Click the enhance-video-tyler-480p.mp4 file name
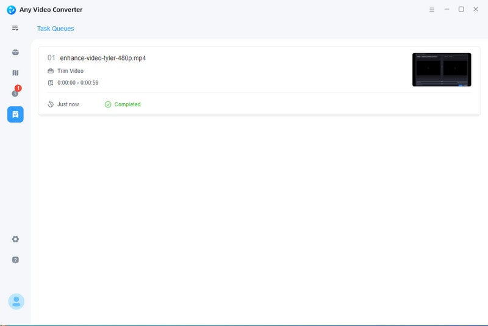488x326 pixels. point(102,58)
